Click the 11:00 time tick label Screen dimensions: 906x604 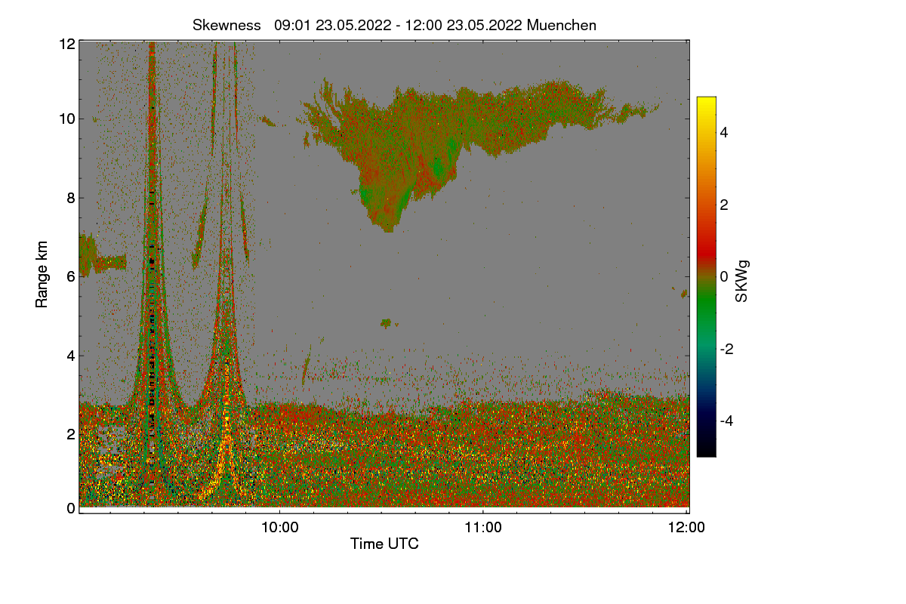[x=483, y=528]
